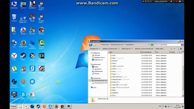Select the Корзина recycle bin icon
This screenshot has height=109, width=194.
point(14,18)
